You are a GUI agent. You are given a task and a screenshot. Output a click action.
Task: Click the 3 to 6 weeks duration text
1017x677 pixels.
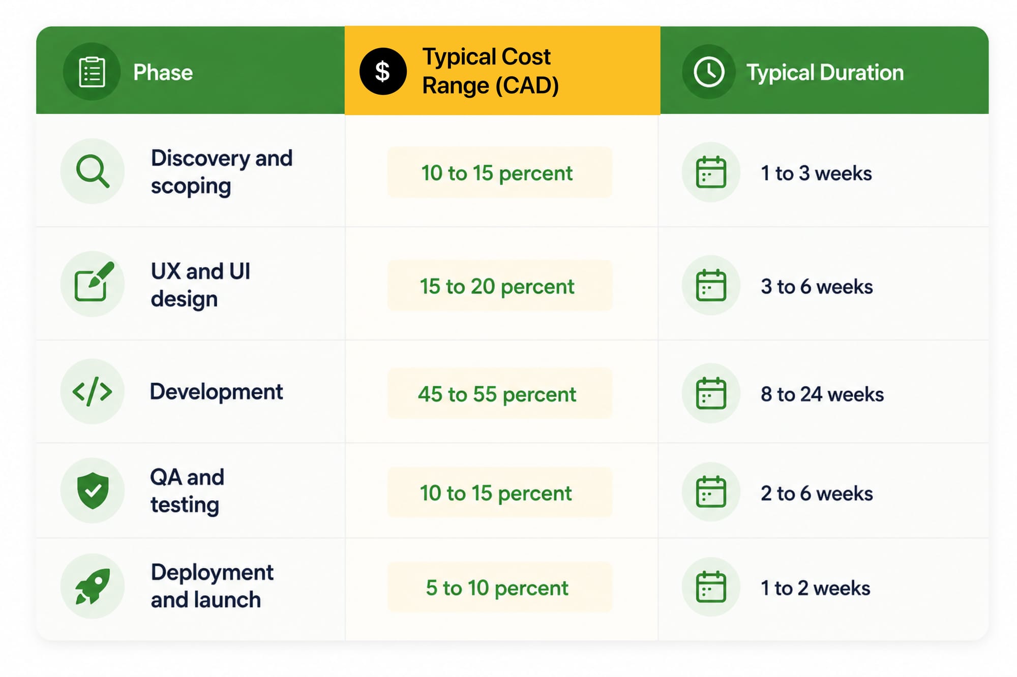(817, 287)
